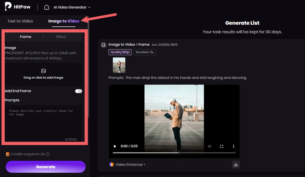Image resolution: width=305 pixels, height=177 pixels.
Task: Choose the Effect sub-tab
Action: coord(61,37)
